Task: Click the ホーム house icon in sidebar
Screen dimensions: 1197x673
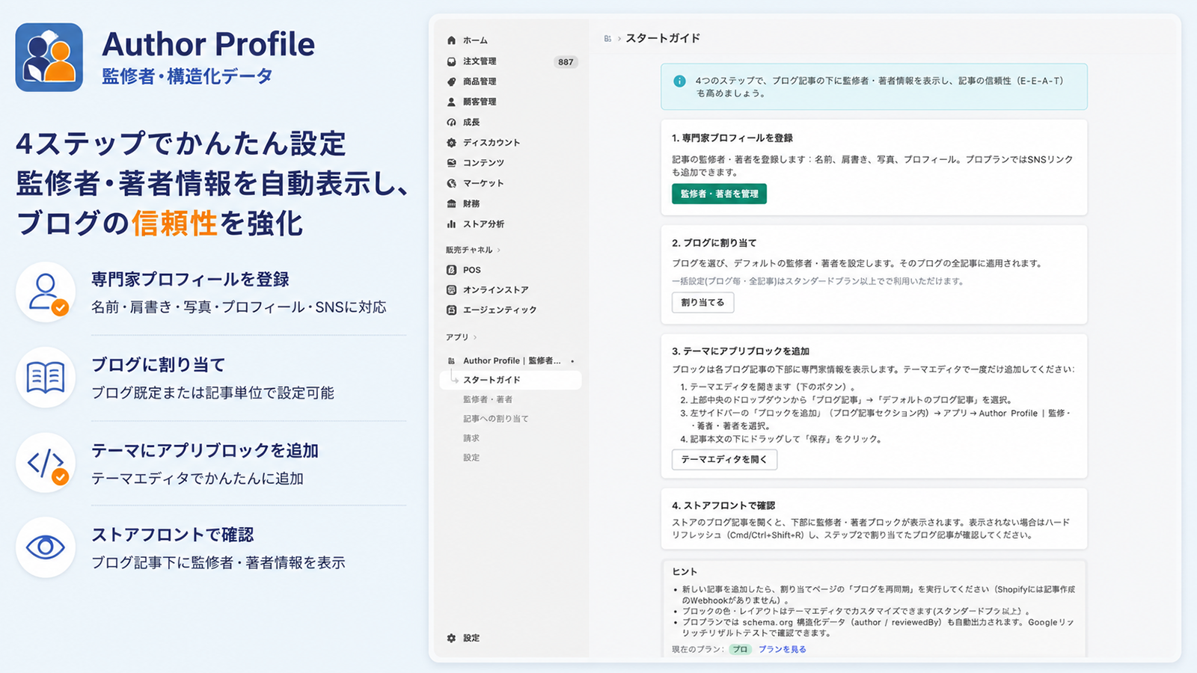Action: click(x=451, y=40)
